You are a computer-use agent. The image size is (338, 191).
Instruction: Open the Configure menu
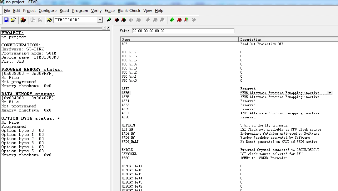[x=47, y=11]
